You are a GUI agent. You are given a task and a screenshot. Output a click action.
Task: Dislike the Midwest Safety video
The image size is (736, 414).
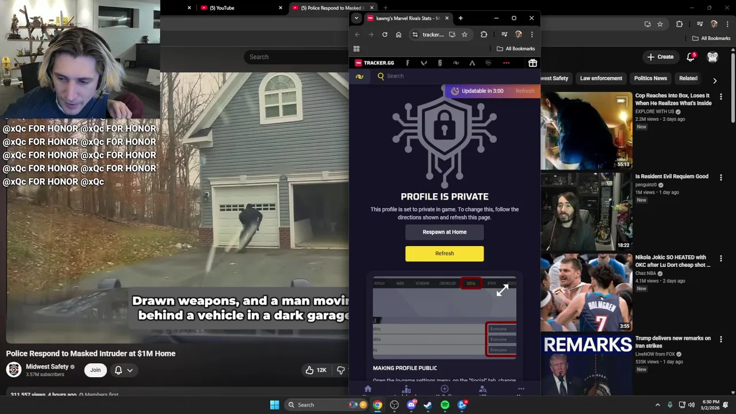[341, 370]
